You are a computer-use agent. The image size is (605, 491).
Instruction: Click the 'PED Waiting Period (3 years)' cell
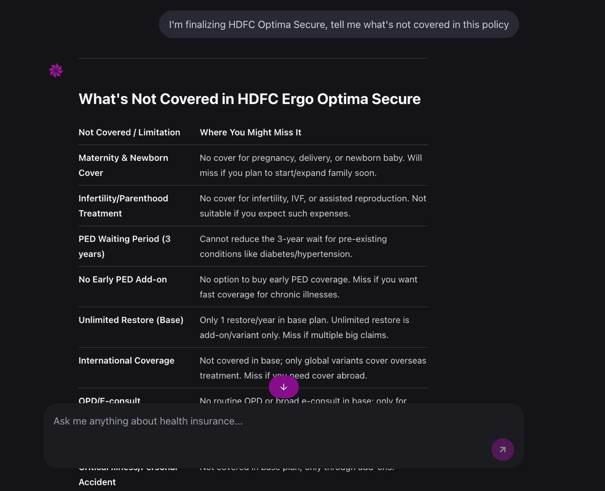coord(125,246)
